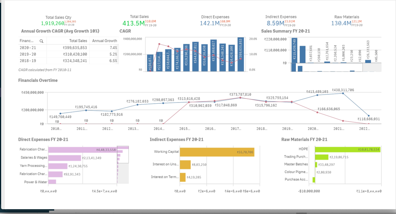Click the Sales Summary FY 20-21 title
Screen dimensions: 396x214
pyautogui.click(x=285, y=31)
